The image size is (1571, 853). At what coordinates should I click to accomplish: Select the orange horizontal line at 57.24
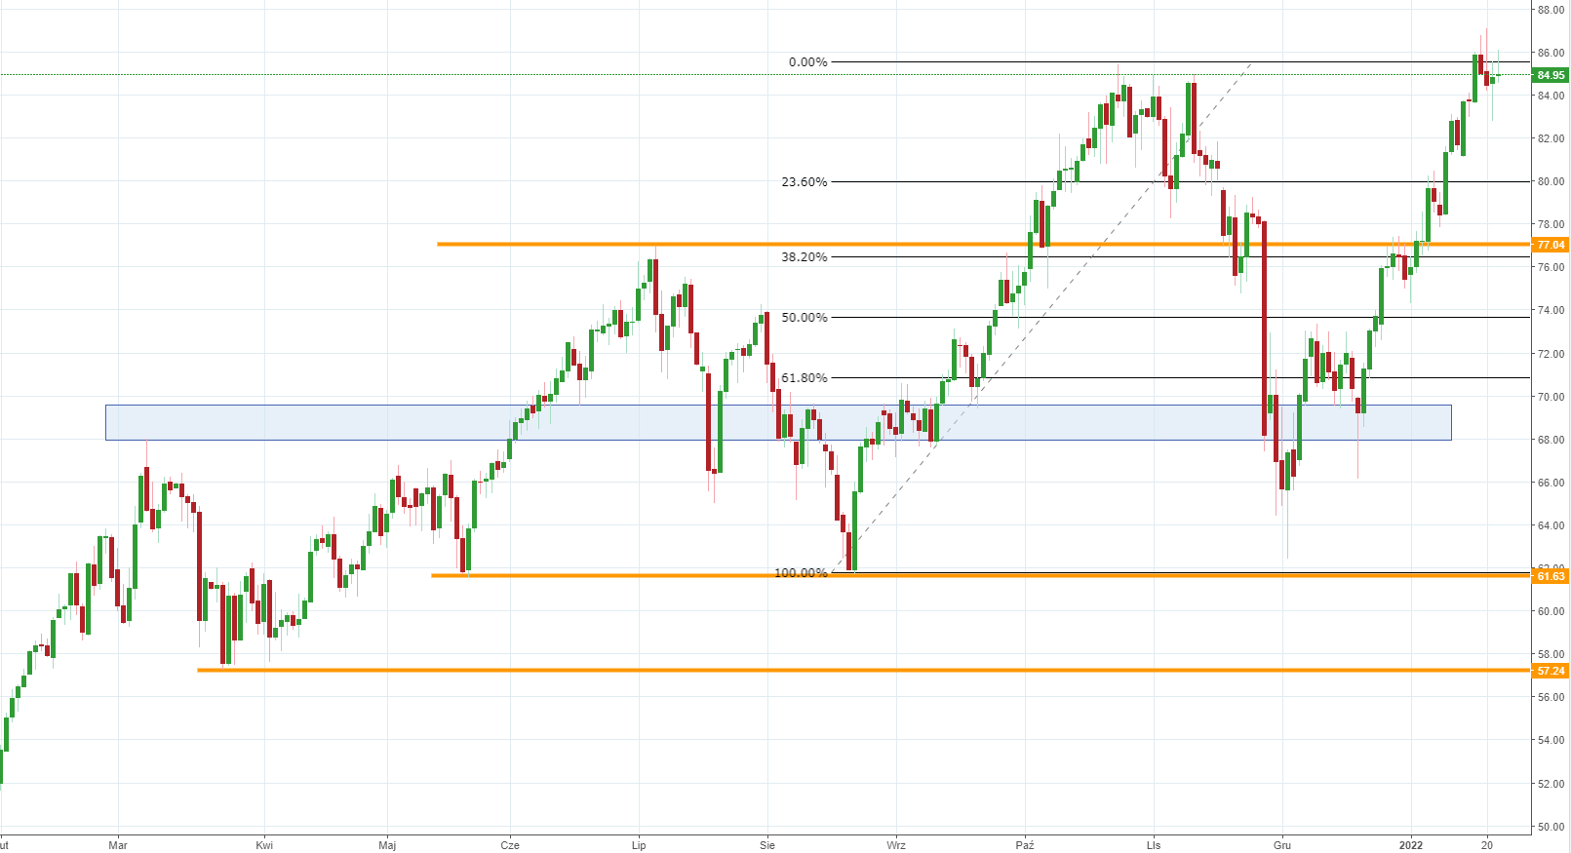863,671
